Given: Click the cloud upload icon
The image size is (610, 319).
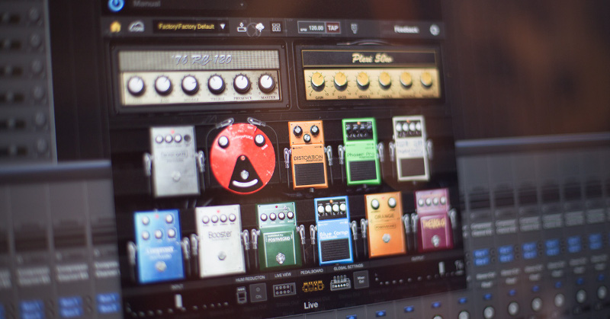Looking at the screenshot, I should (259, 27).
